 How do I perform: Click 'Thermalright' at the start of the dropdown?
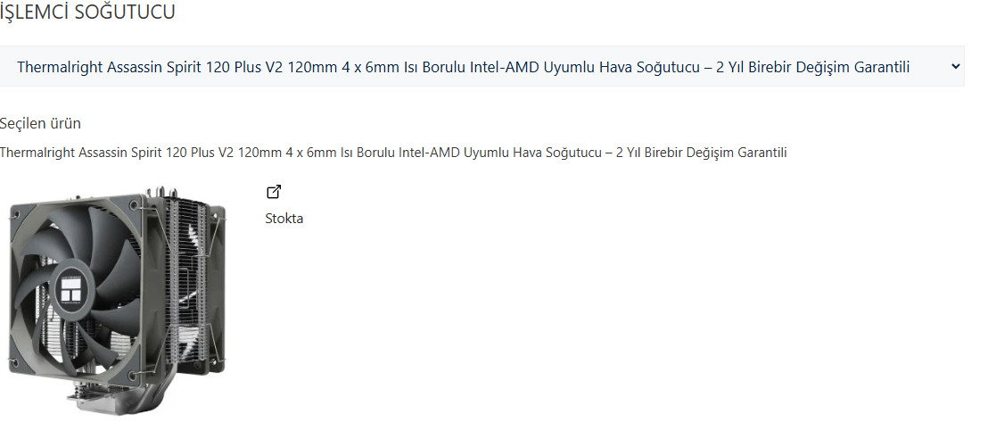pyautogui.click(x=59, y=67)
